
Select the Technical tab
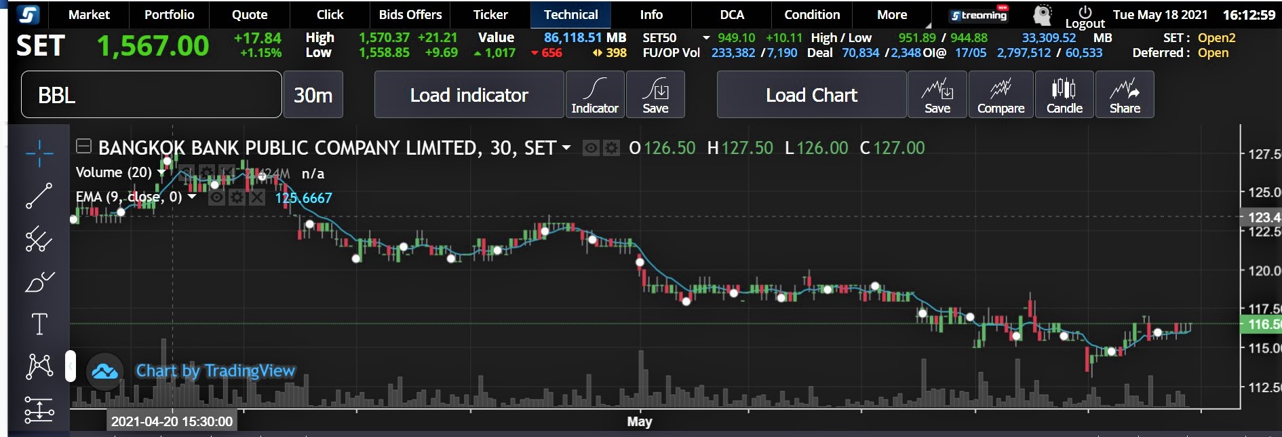click(571, 14)
